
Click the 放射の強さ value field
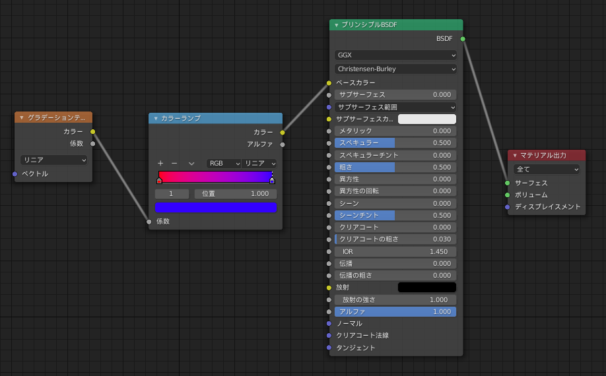pyautogui.click(x=395, y=300)
